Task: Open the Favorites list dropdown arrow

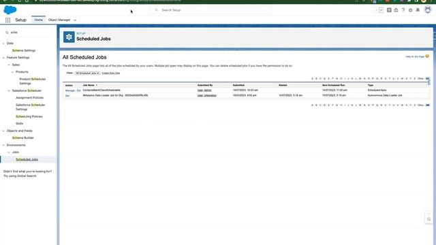Action: 381,10
